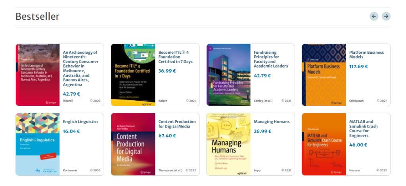Open Content Production for Digital Media cover
Screen dimensions: 406x186
133,144
